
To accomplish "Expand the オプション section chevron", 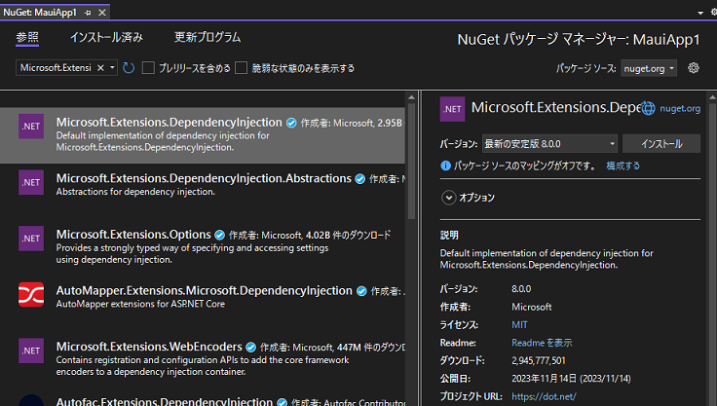I will click(448, 198).
